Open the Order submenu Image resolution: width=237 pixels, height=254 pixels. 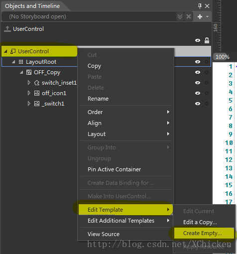click(126, 112)
